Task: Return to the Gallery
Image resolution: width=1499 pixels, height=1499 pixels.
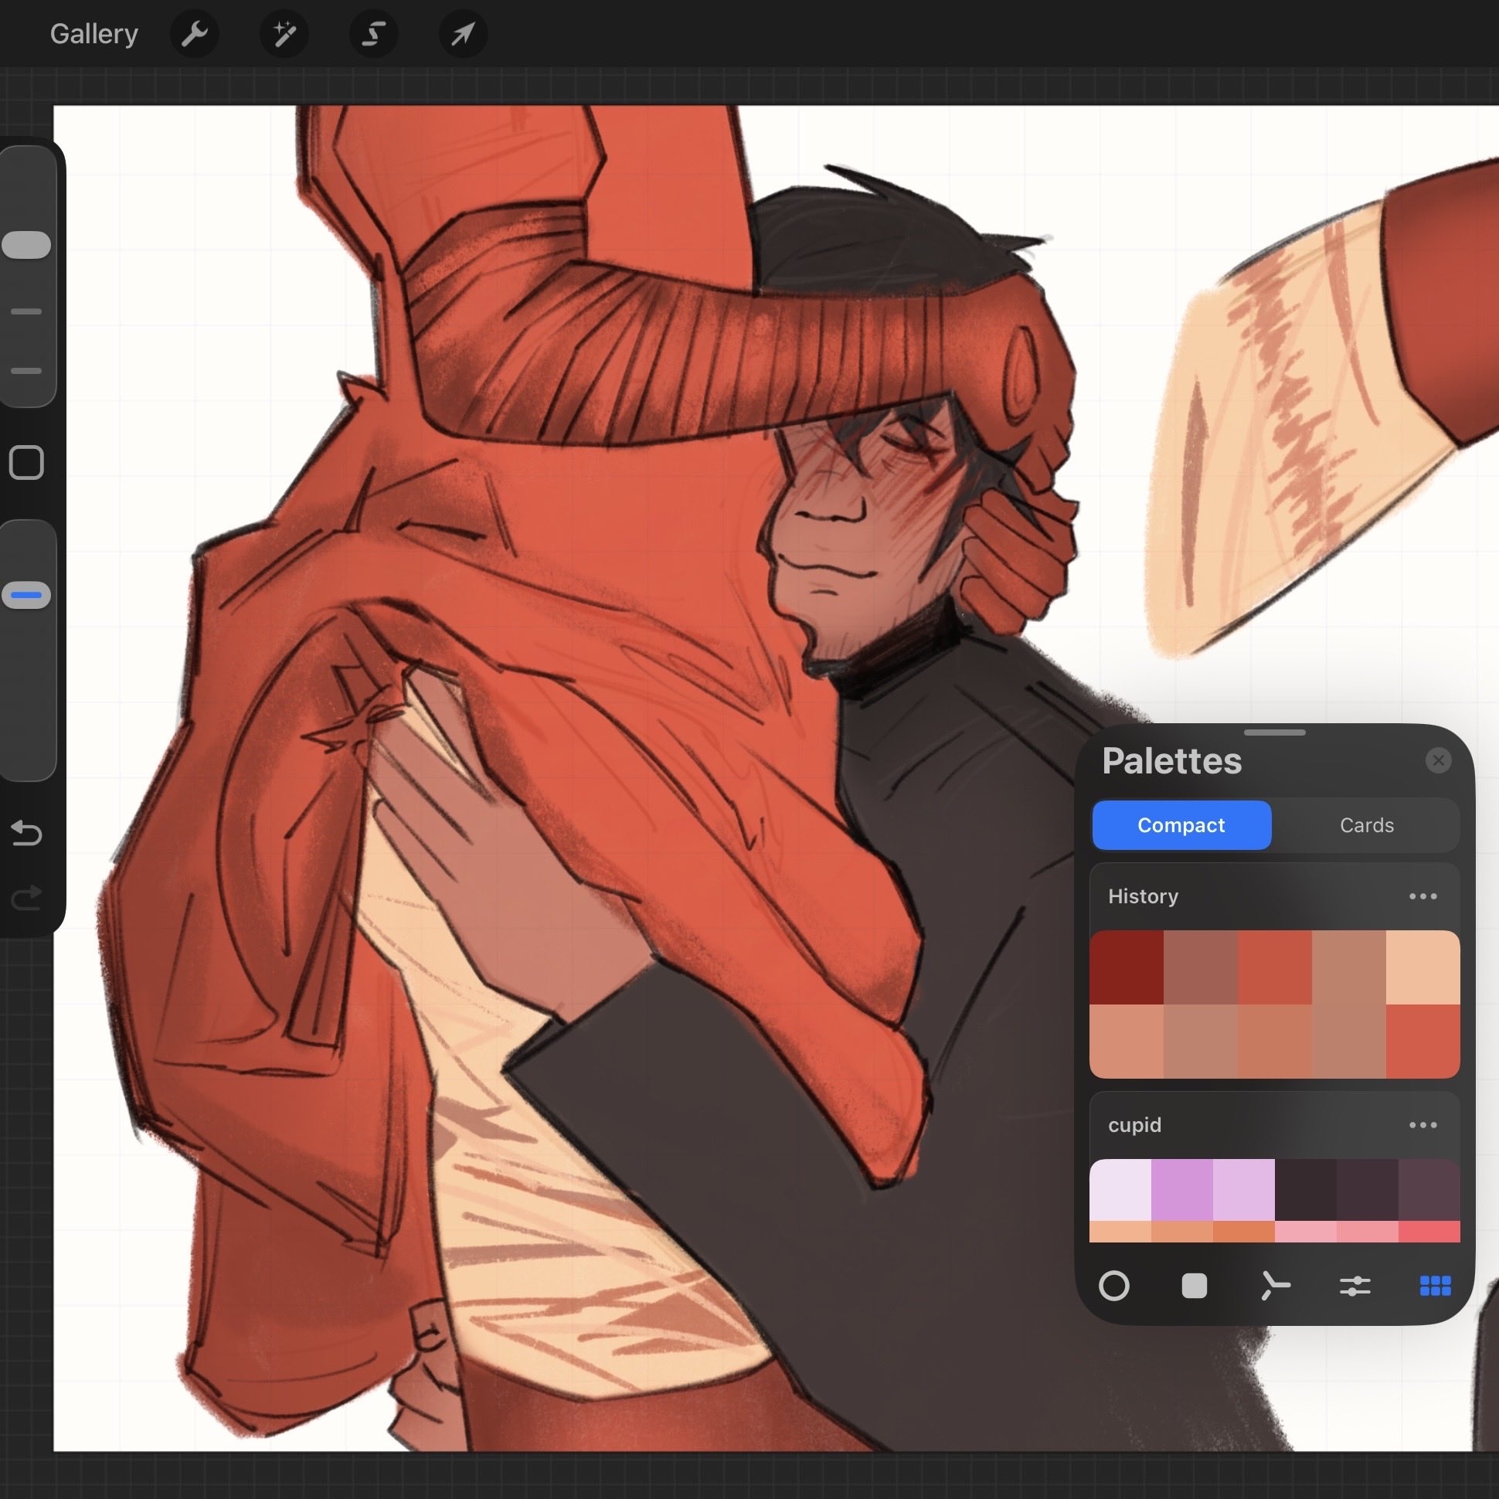Action: point(94,34)
